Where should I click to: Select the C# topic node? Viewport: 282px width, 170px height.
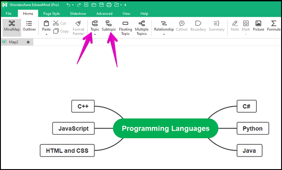coord(247,106)
